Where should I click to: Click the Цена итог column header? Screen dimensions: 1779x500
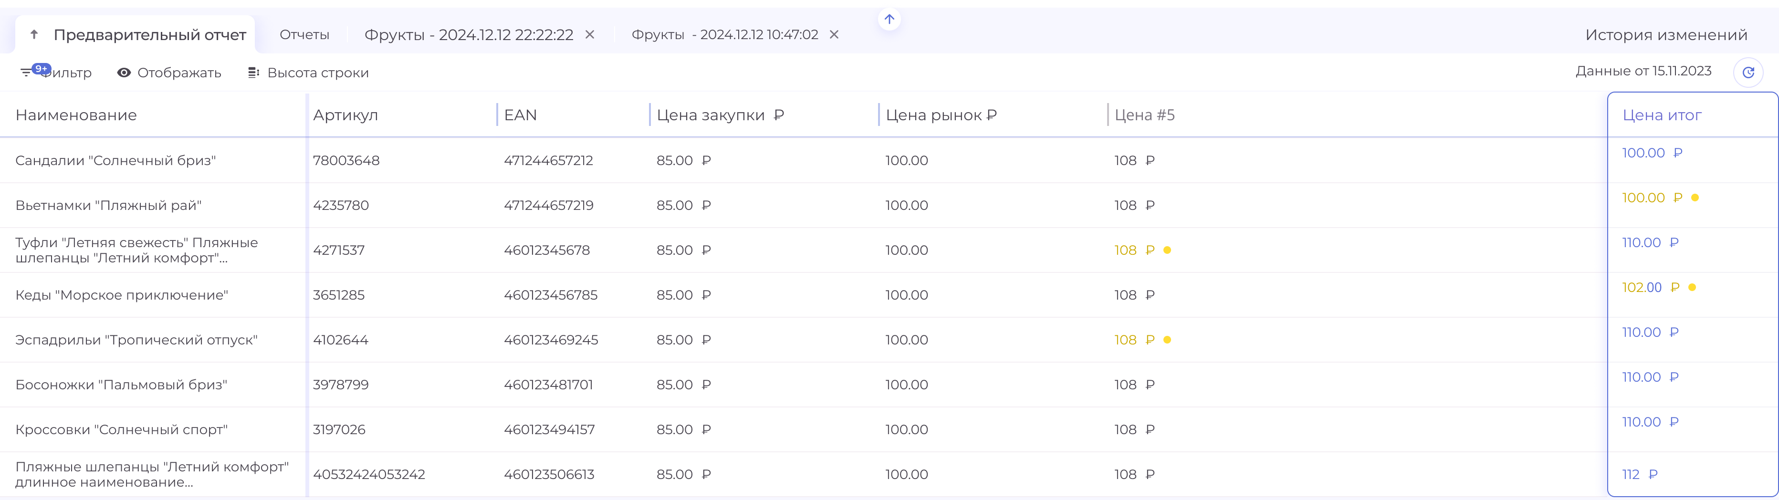point(1662,115)
